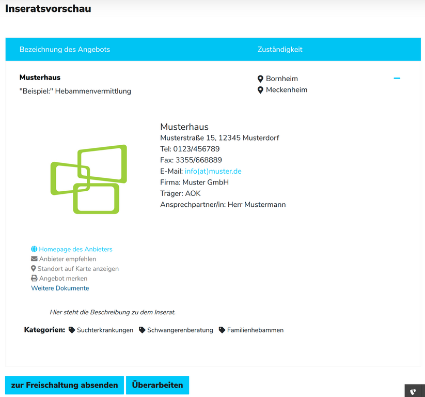Click Angebot merken link
This screenshot has width=425, height=397.
click(x=63, y=279)
